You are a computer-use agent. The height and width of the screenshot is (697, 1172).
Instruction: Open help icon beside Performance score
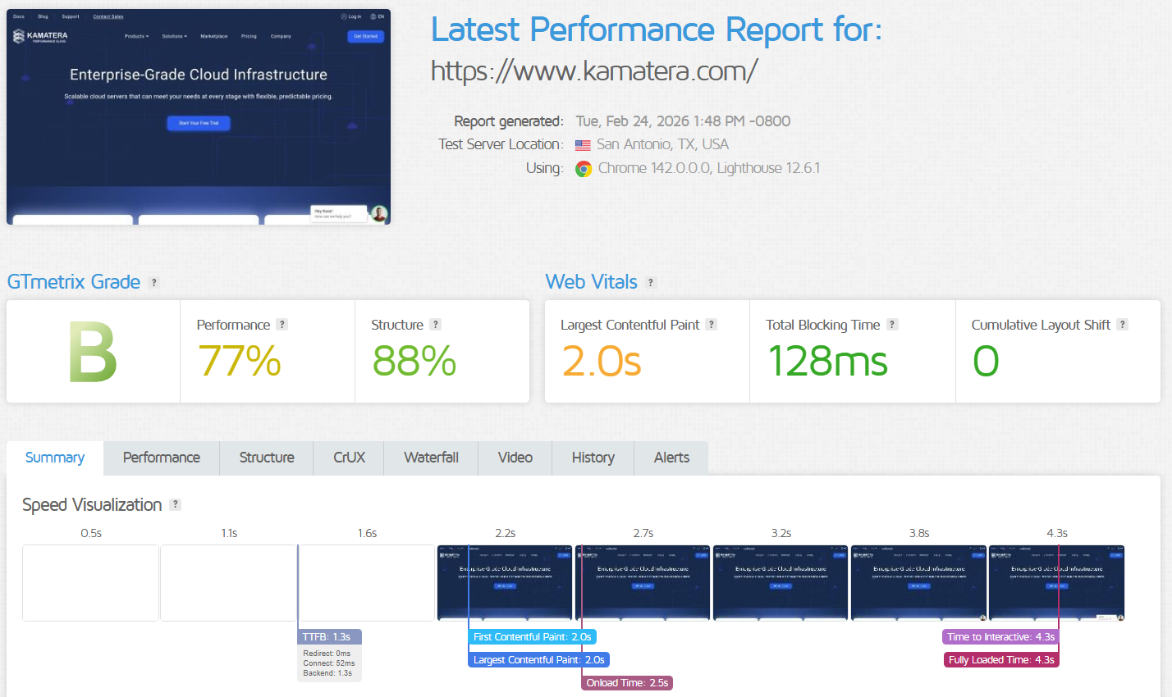pos(282,324)
